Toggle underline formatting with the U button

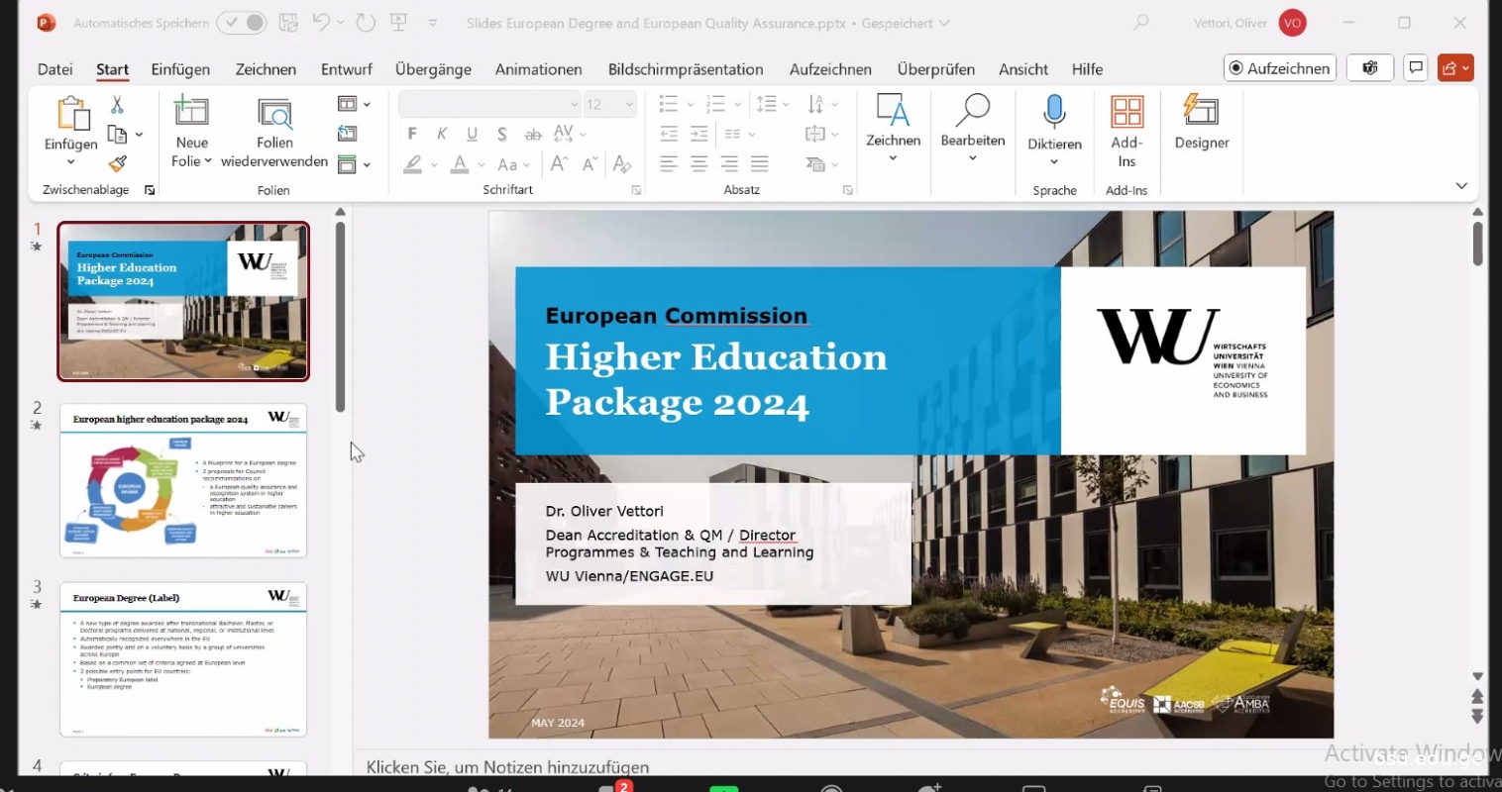(x=473, y=134)
